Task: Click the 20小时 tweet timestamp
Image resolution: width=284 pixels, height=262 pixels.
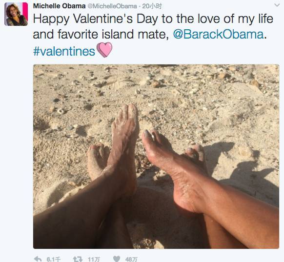Action: (x=152, y=6)
